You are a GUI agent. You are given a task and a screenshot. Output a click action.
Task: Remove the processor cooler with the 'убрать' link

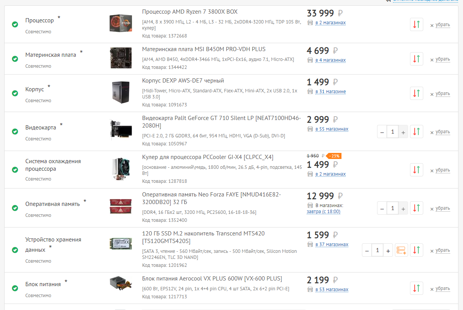pyautogui.click(x=443, y=170)
